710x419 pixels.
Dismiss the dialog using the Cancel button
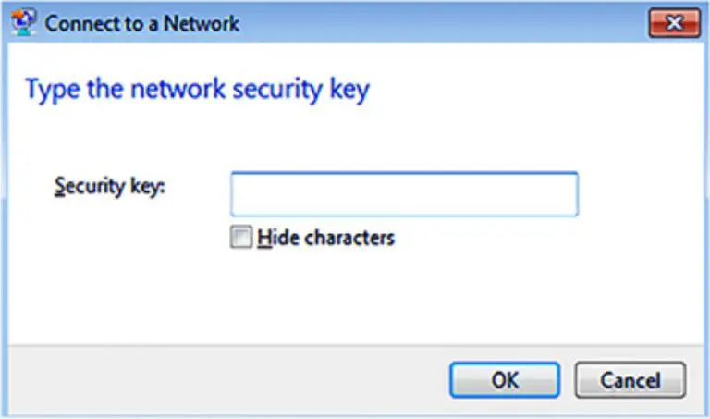(630, 379)
